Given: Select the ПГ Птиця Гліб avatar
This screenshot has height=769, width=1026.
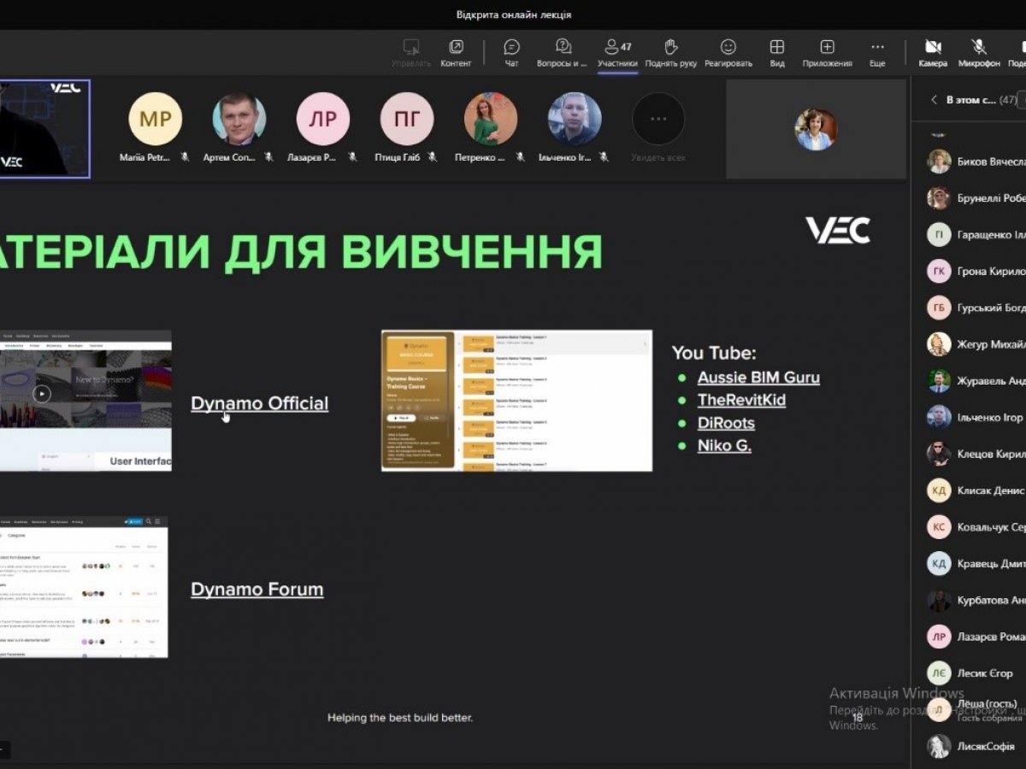Looking at the screenshot, I should (407, 119).
